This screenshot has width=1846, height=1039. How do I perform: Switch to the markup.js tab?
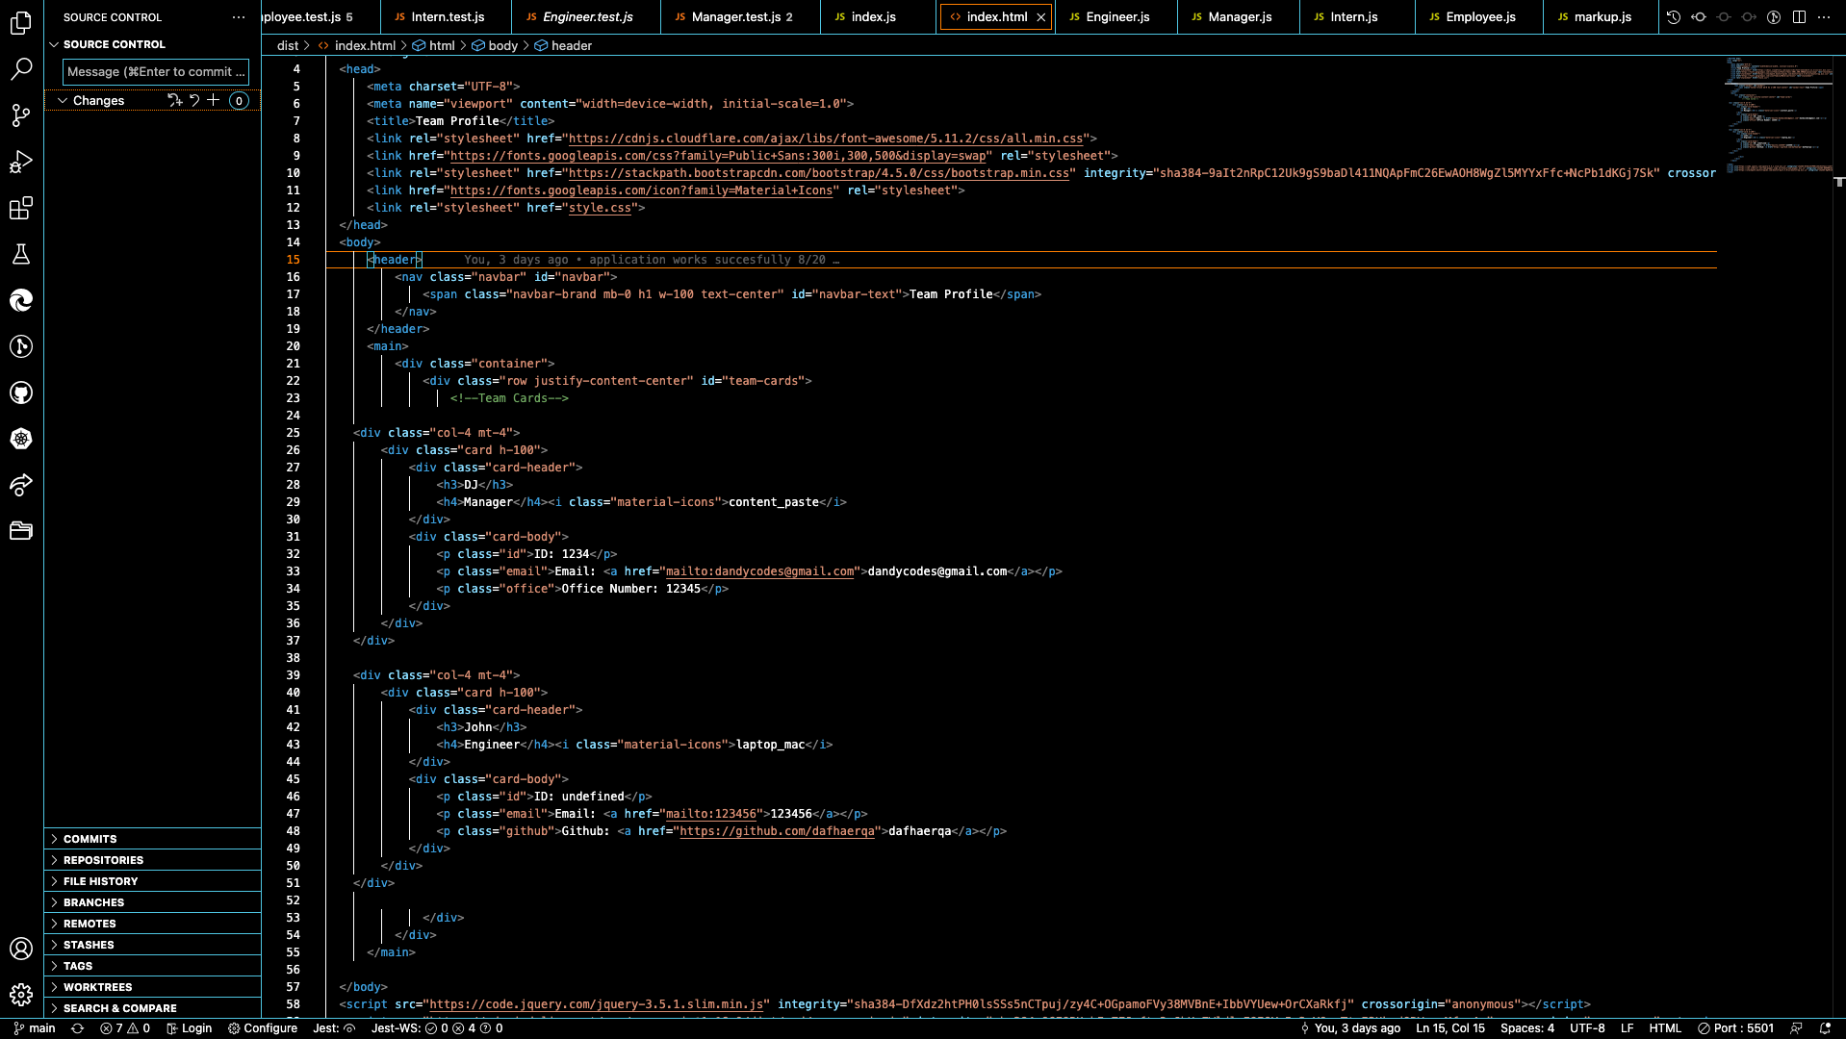click(x=1601, y=16)
